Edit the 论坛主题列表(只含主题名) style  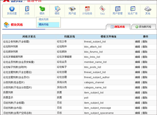[138, 72]
